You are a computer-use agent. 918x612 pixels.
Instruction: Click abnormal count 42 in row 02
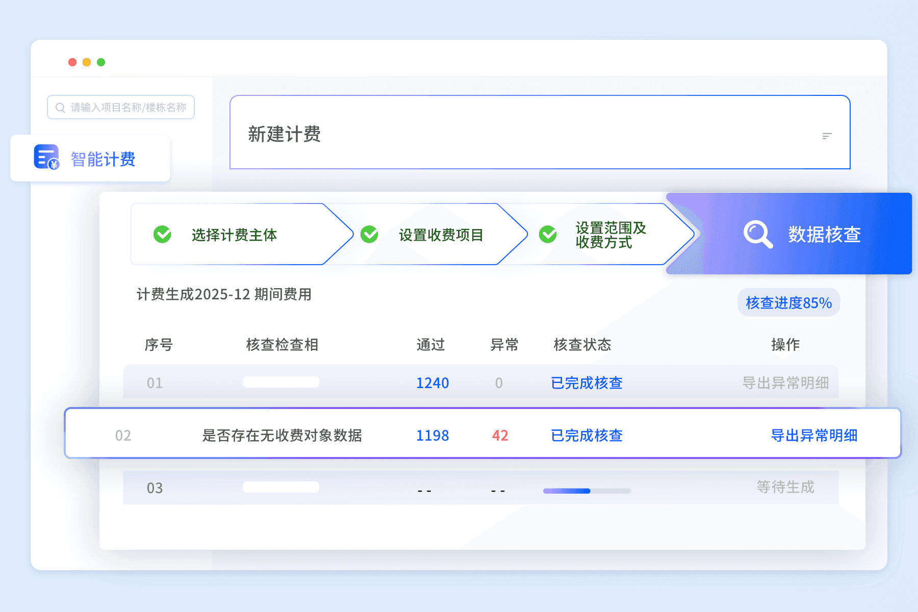(x=500, y=436)
